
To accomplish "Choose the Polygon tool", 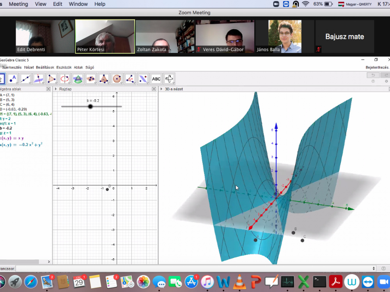I will [52, 79].
